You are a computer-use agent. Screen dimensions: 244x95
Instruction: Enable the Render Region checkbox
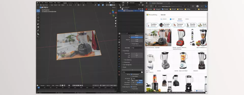coord(131,44)
